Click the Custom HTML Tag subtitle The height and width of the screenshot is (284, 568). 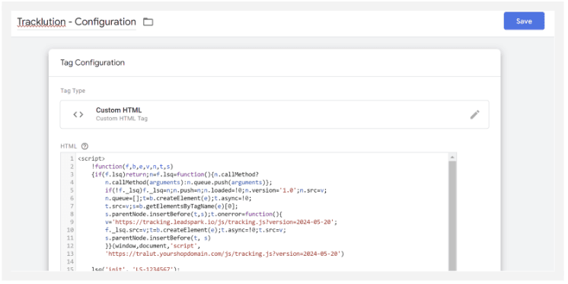pyautogui.click(x=122, y=119)
